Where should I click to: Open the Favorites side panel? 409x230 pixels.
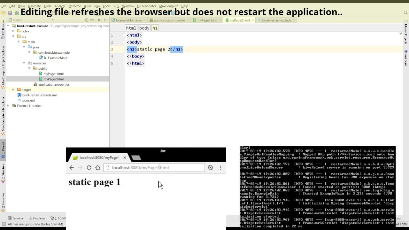tap(3, 203)
